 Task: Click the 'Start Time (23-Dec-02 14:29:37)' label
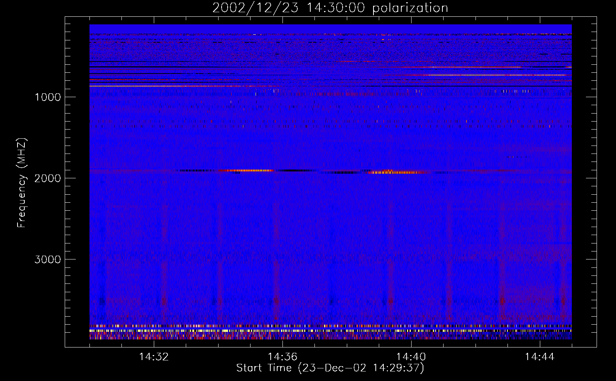coord(330,368)
